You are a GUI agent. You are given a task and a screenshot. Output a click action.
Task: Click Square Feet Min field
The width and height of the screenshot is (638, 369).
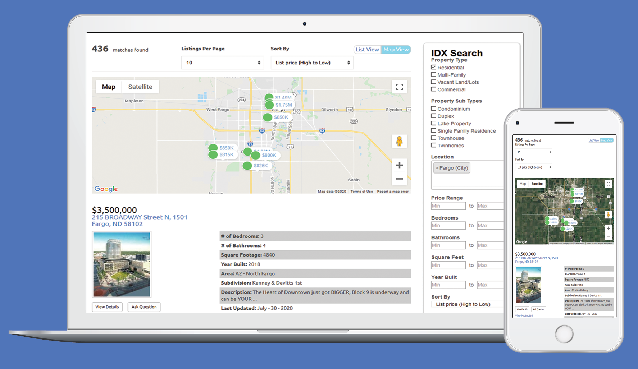click(x=448, y=265)
